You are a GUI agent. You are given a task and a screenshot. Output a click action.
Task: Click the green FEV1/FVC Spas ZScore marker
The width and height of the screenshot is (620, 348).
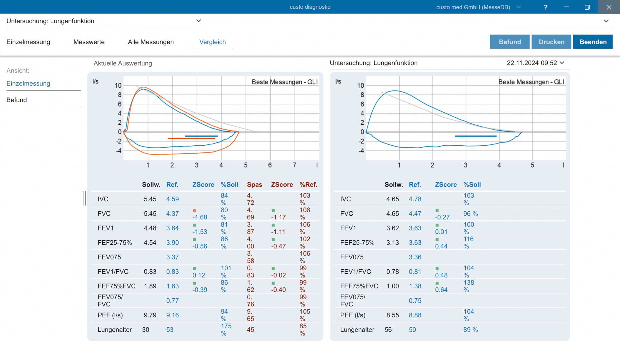click(273, 269)
